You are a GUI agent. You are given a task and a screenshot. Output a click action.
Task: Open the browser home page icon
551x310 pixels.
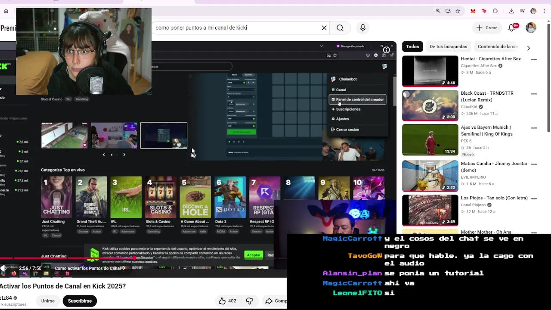point(6,11)
